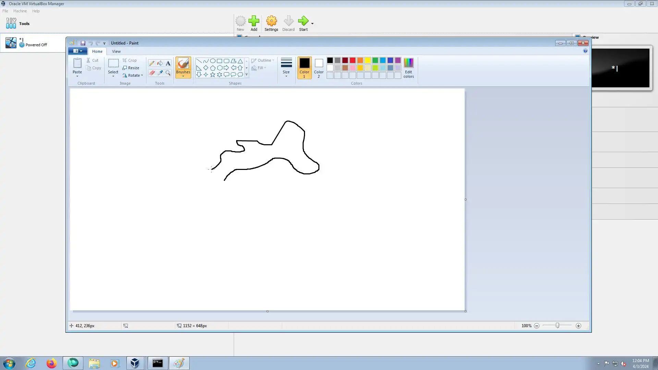This screenshot has height=370, width=658.
Task: Click the Resize button
Action: (x=131, y=68)
